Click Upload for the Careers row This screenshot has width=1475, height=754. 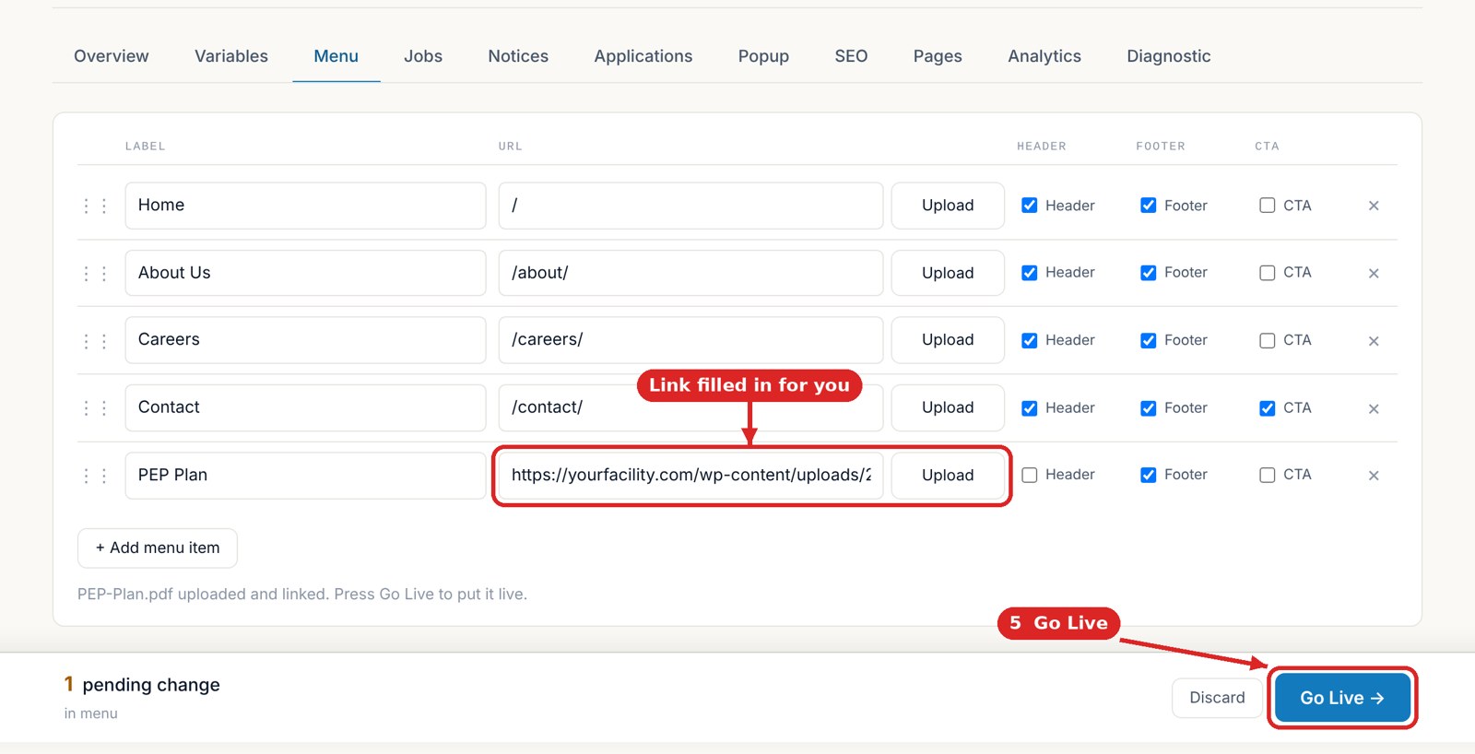tap(948, 340)
